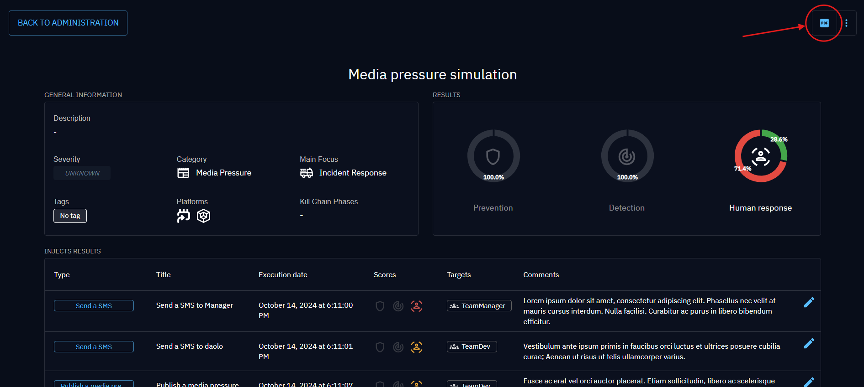Click the Prevention shield donut chart
The width and height of the screenshot is (864, 387).
pos(493,156)
